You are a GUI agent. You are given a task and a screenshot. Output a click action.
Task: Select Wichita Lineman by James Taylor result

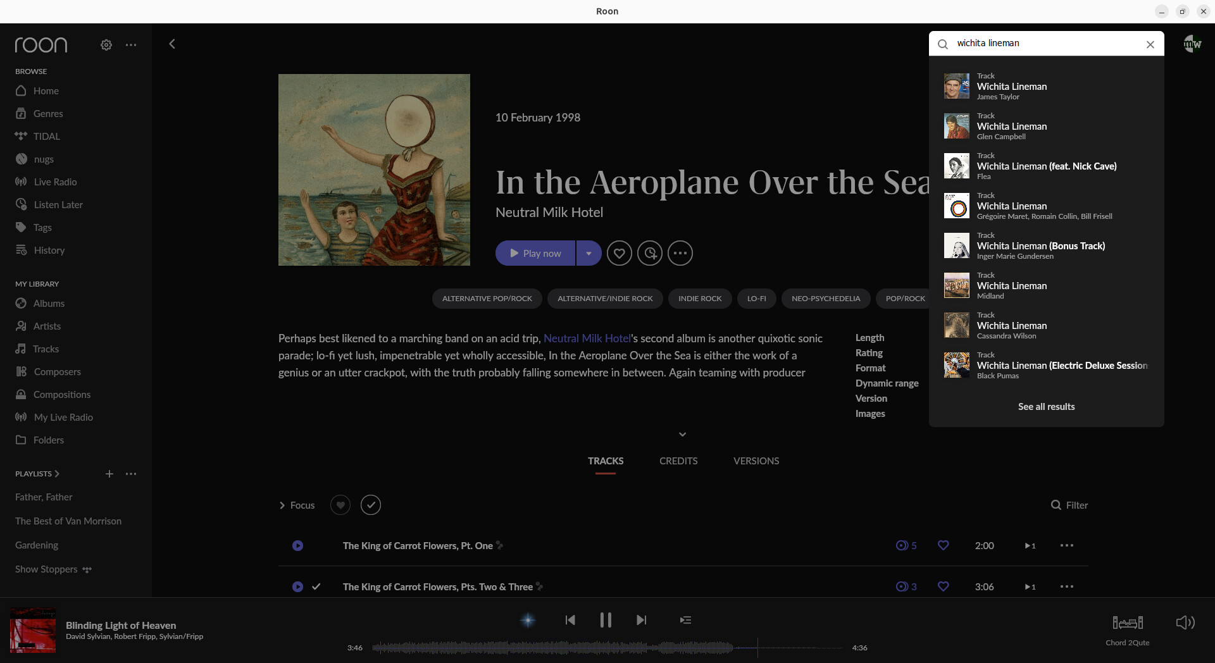(1047, 86)
